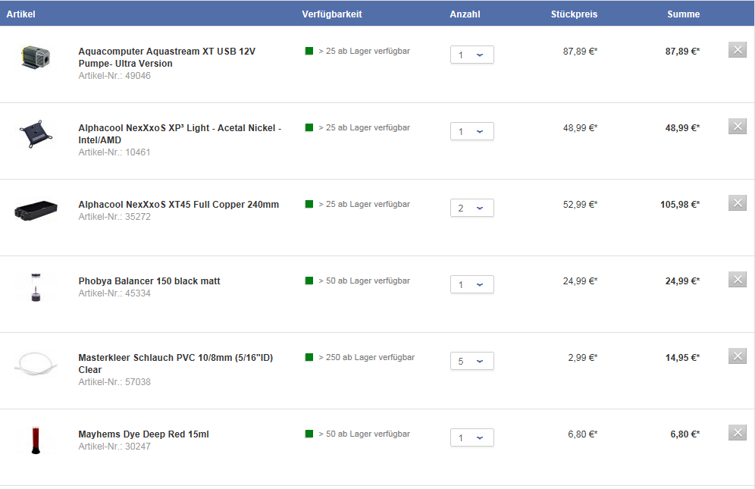Viewport: 755px width, 489px height.
Task: Open Masterkleer Schlauch PVC 10/8mm Clear link
Action: pyautogui.click(x=176, y=364)
